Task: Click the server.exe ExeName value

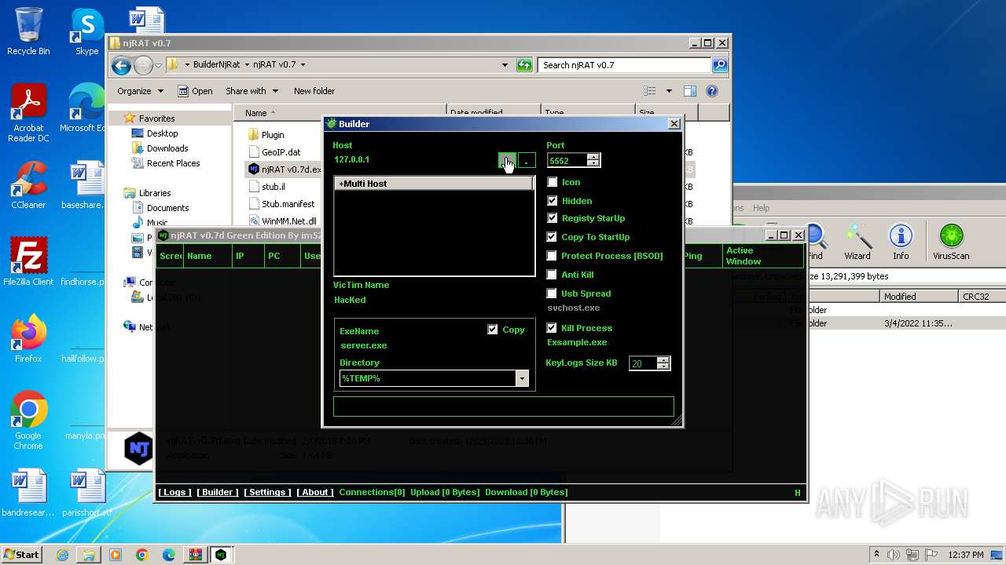Action: (x=363, y=345)
